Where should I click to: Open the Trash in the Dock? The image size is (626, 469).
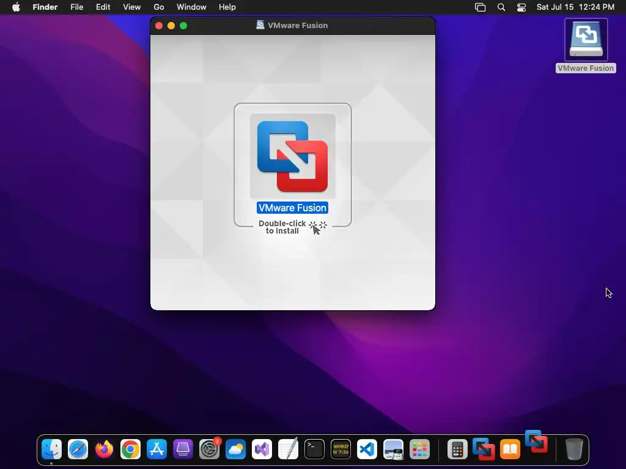pos(574,449)
